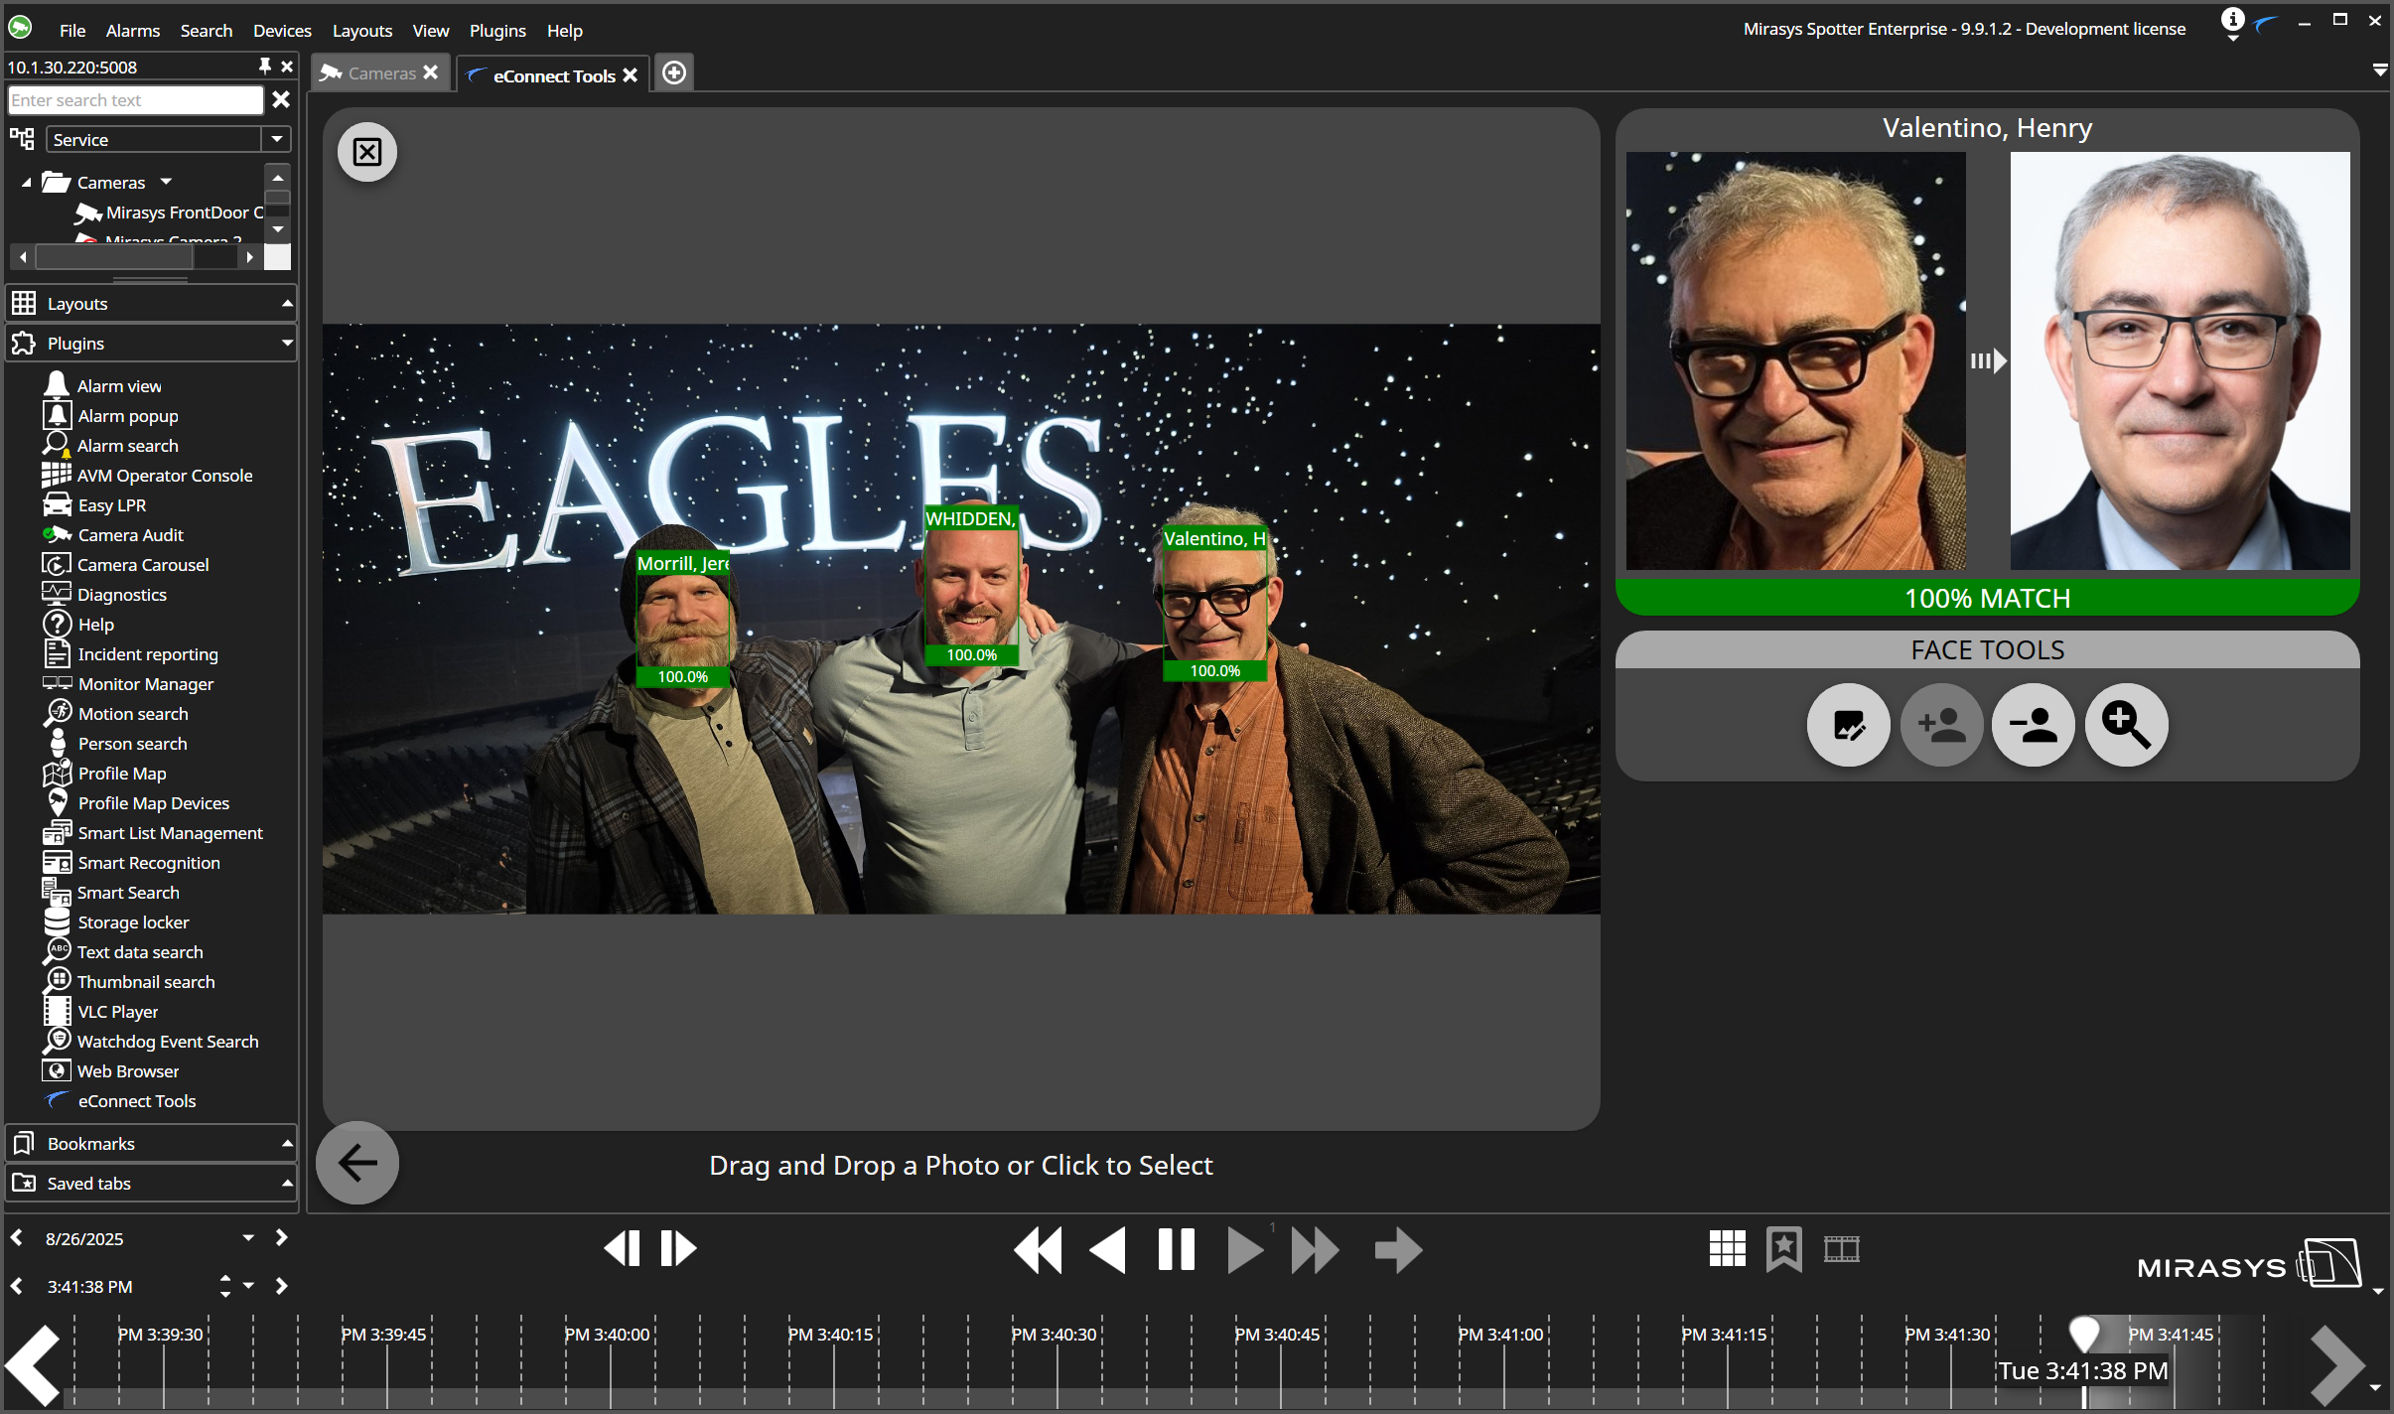The height and width of the screenshot is (1414, 2394).
Task: Toggle the pin icon on server panel
Action: (264, 66)
